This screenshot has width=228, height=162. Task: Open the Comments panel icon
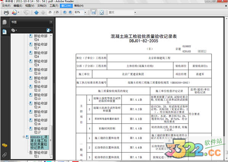pos(5,145)
